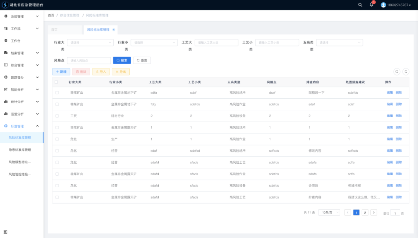The width and height of the screenshot is (418, 238).
Task: Click the 新增 button
Action: pos(61,72)
